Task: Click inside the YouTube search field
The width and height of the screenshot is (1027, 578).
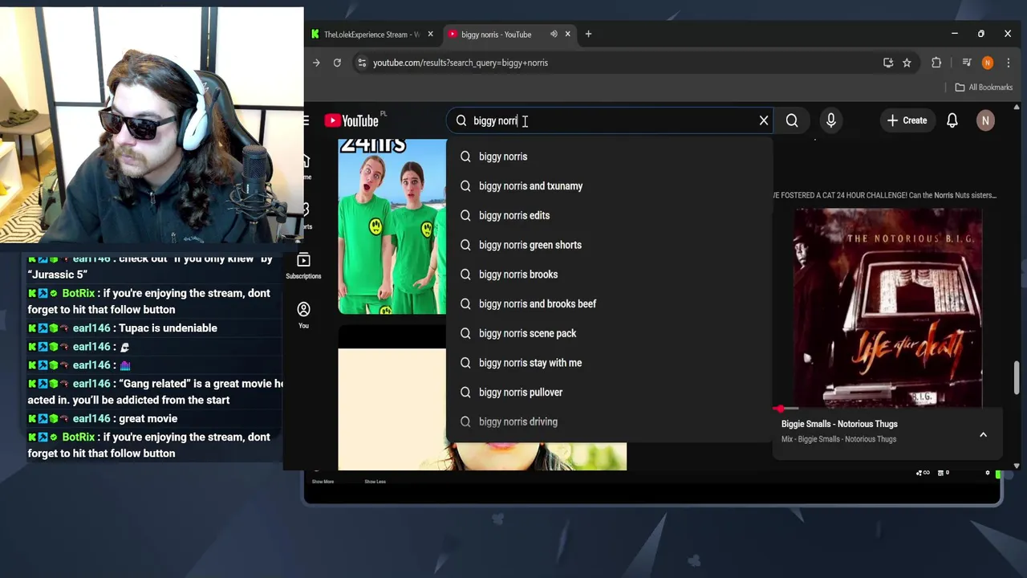Action: coord(610,120)
